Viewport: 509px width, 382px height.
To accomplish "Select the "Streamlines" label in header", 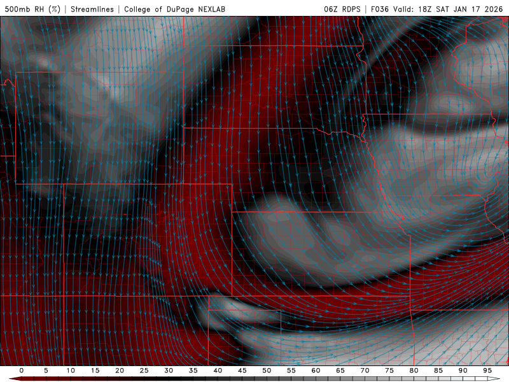I will [92, 9].
